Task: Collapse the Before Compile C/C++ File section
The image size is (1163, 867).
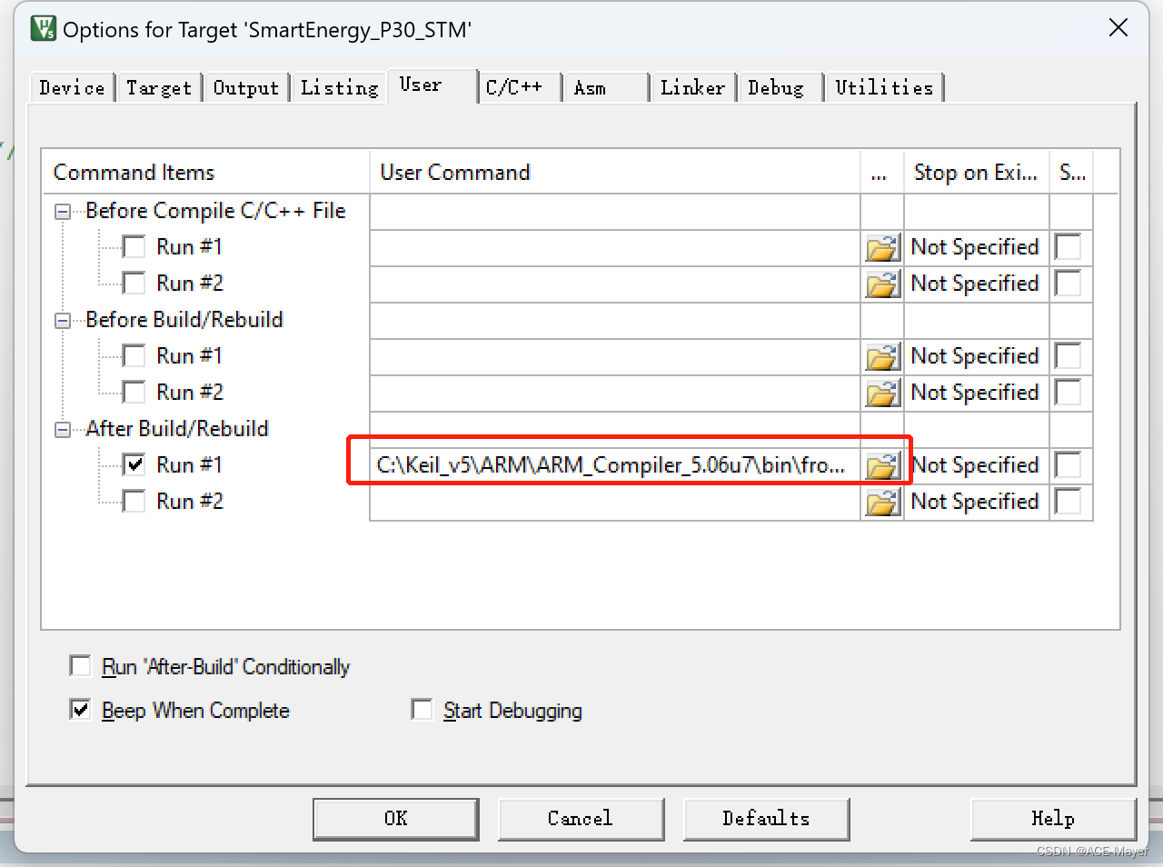Action: click(62, 211)
